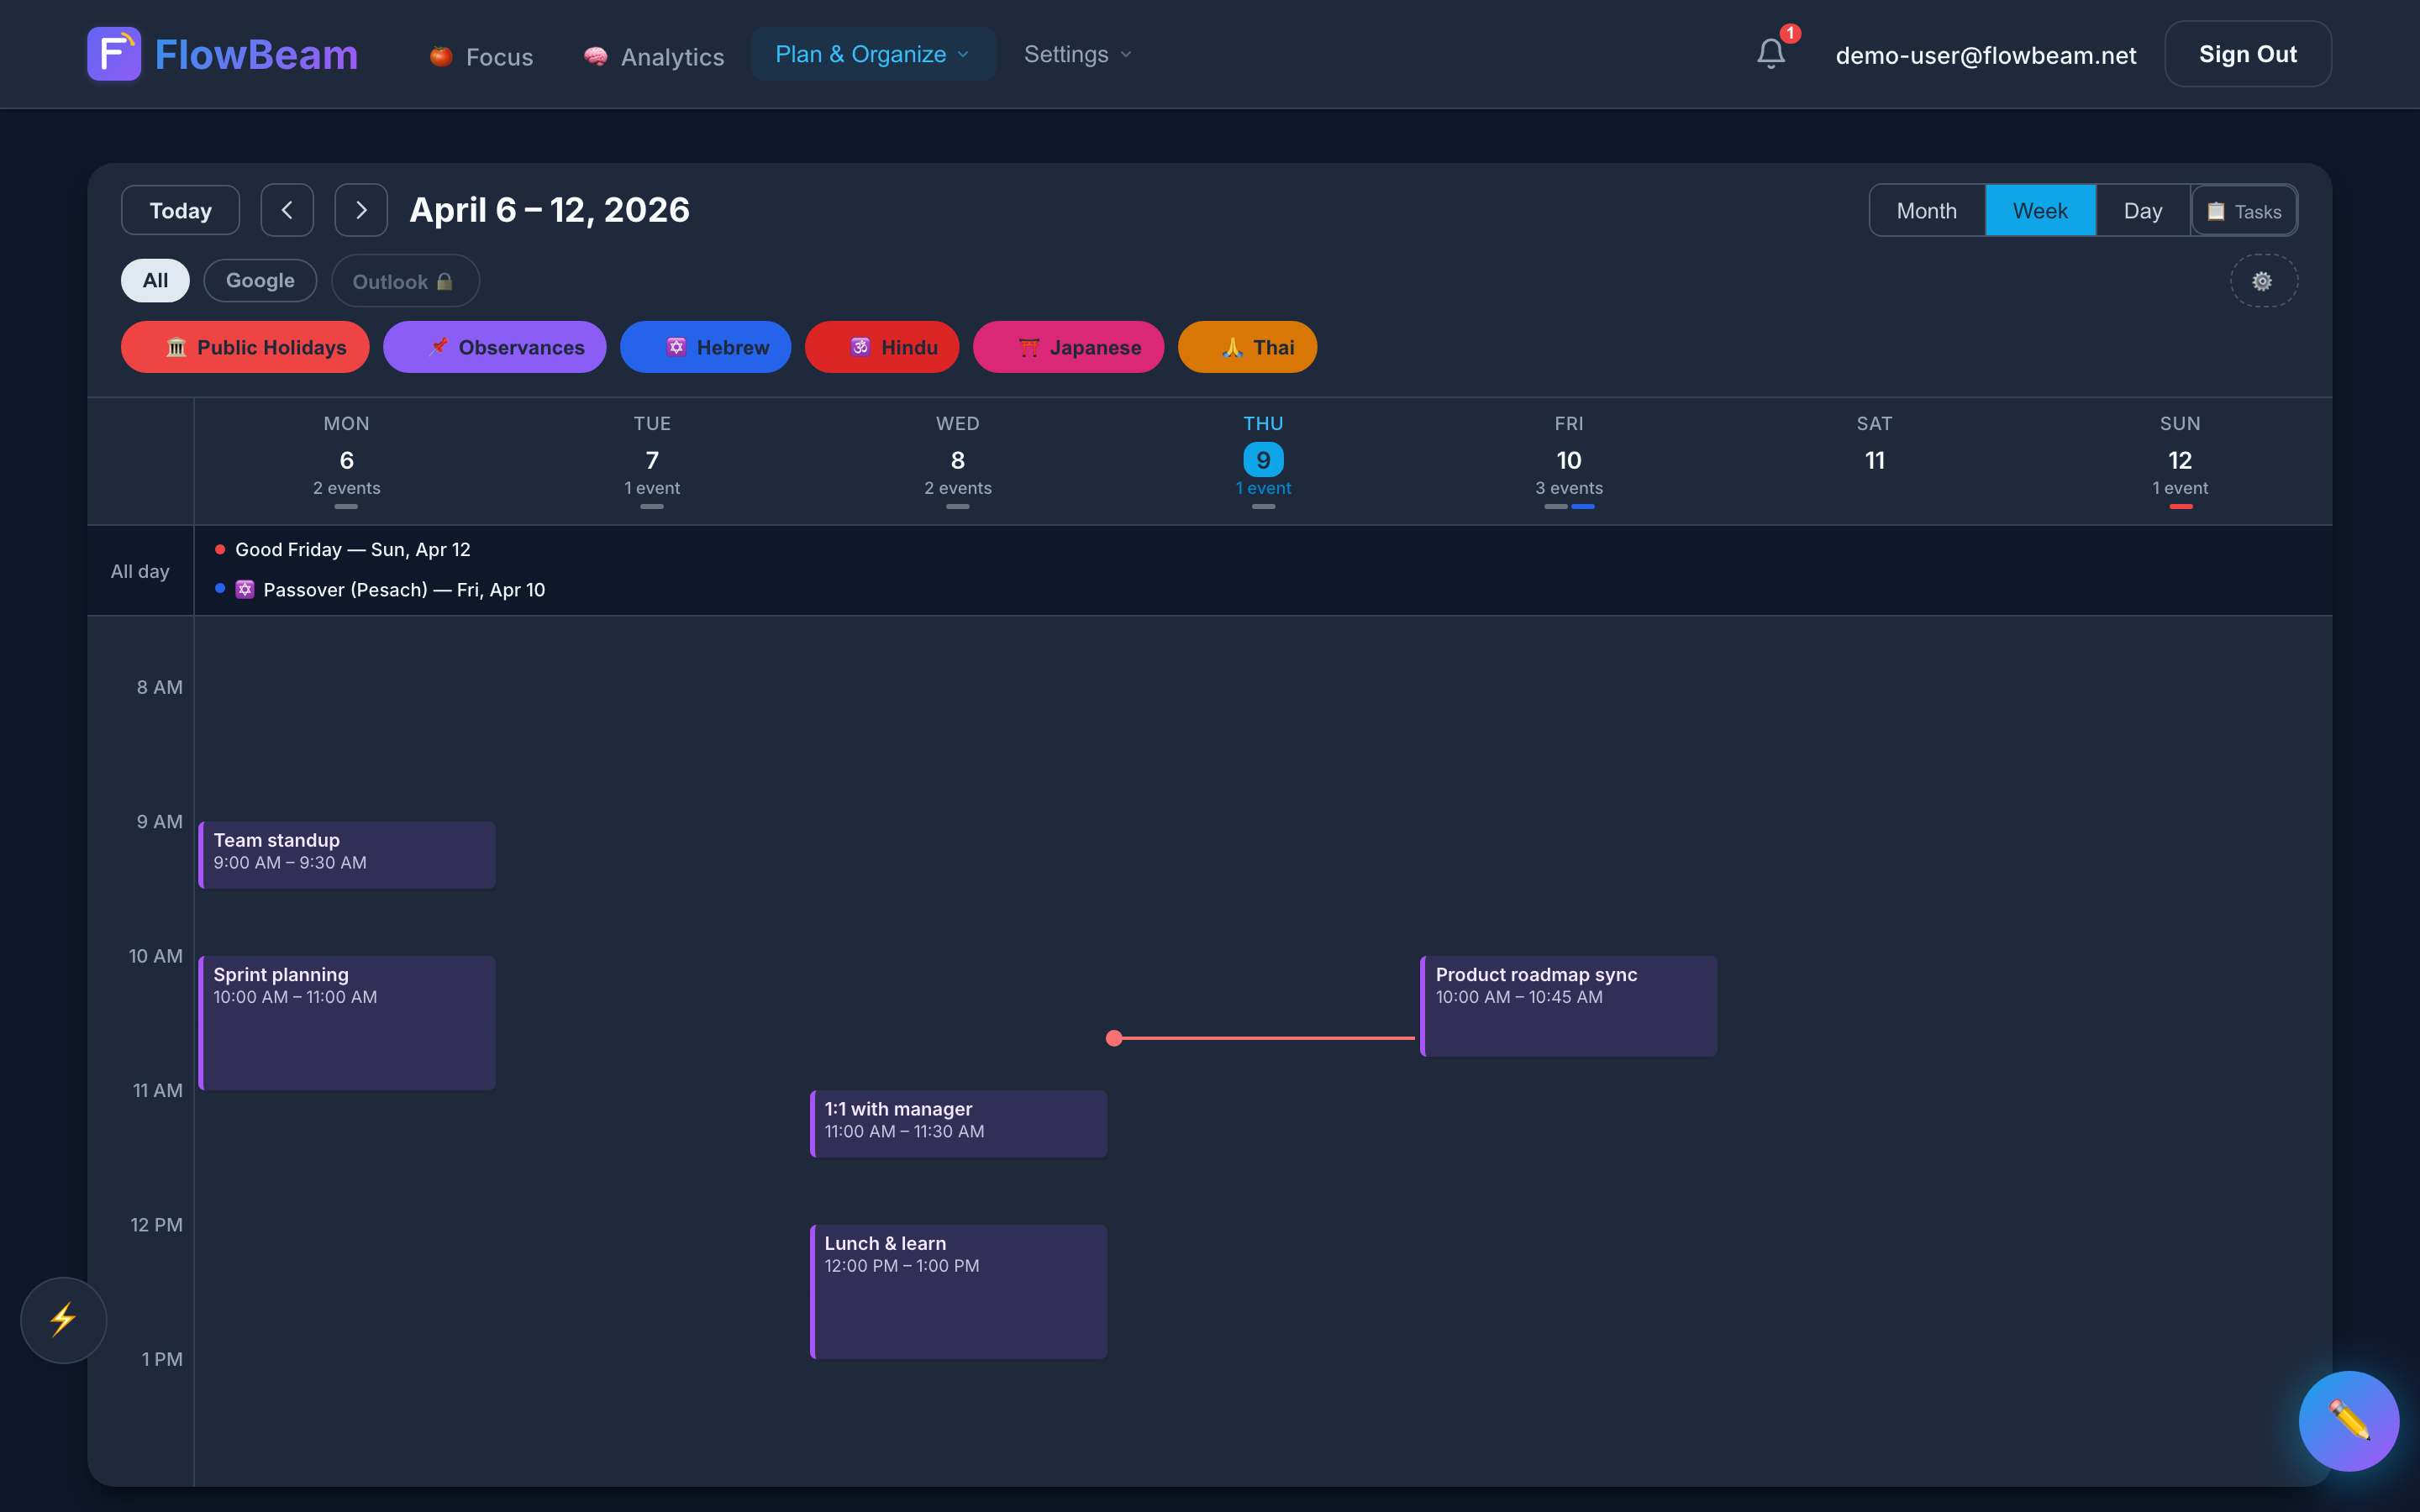Open the lightning quick-action button

pos(63,1320)
